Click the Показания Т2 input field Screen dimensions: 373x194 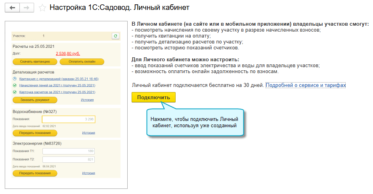pos(69,160)
